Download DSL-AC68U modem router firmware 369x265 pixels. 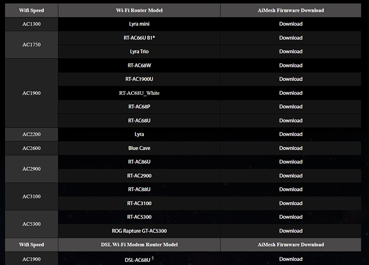point(290,259)
